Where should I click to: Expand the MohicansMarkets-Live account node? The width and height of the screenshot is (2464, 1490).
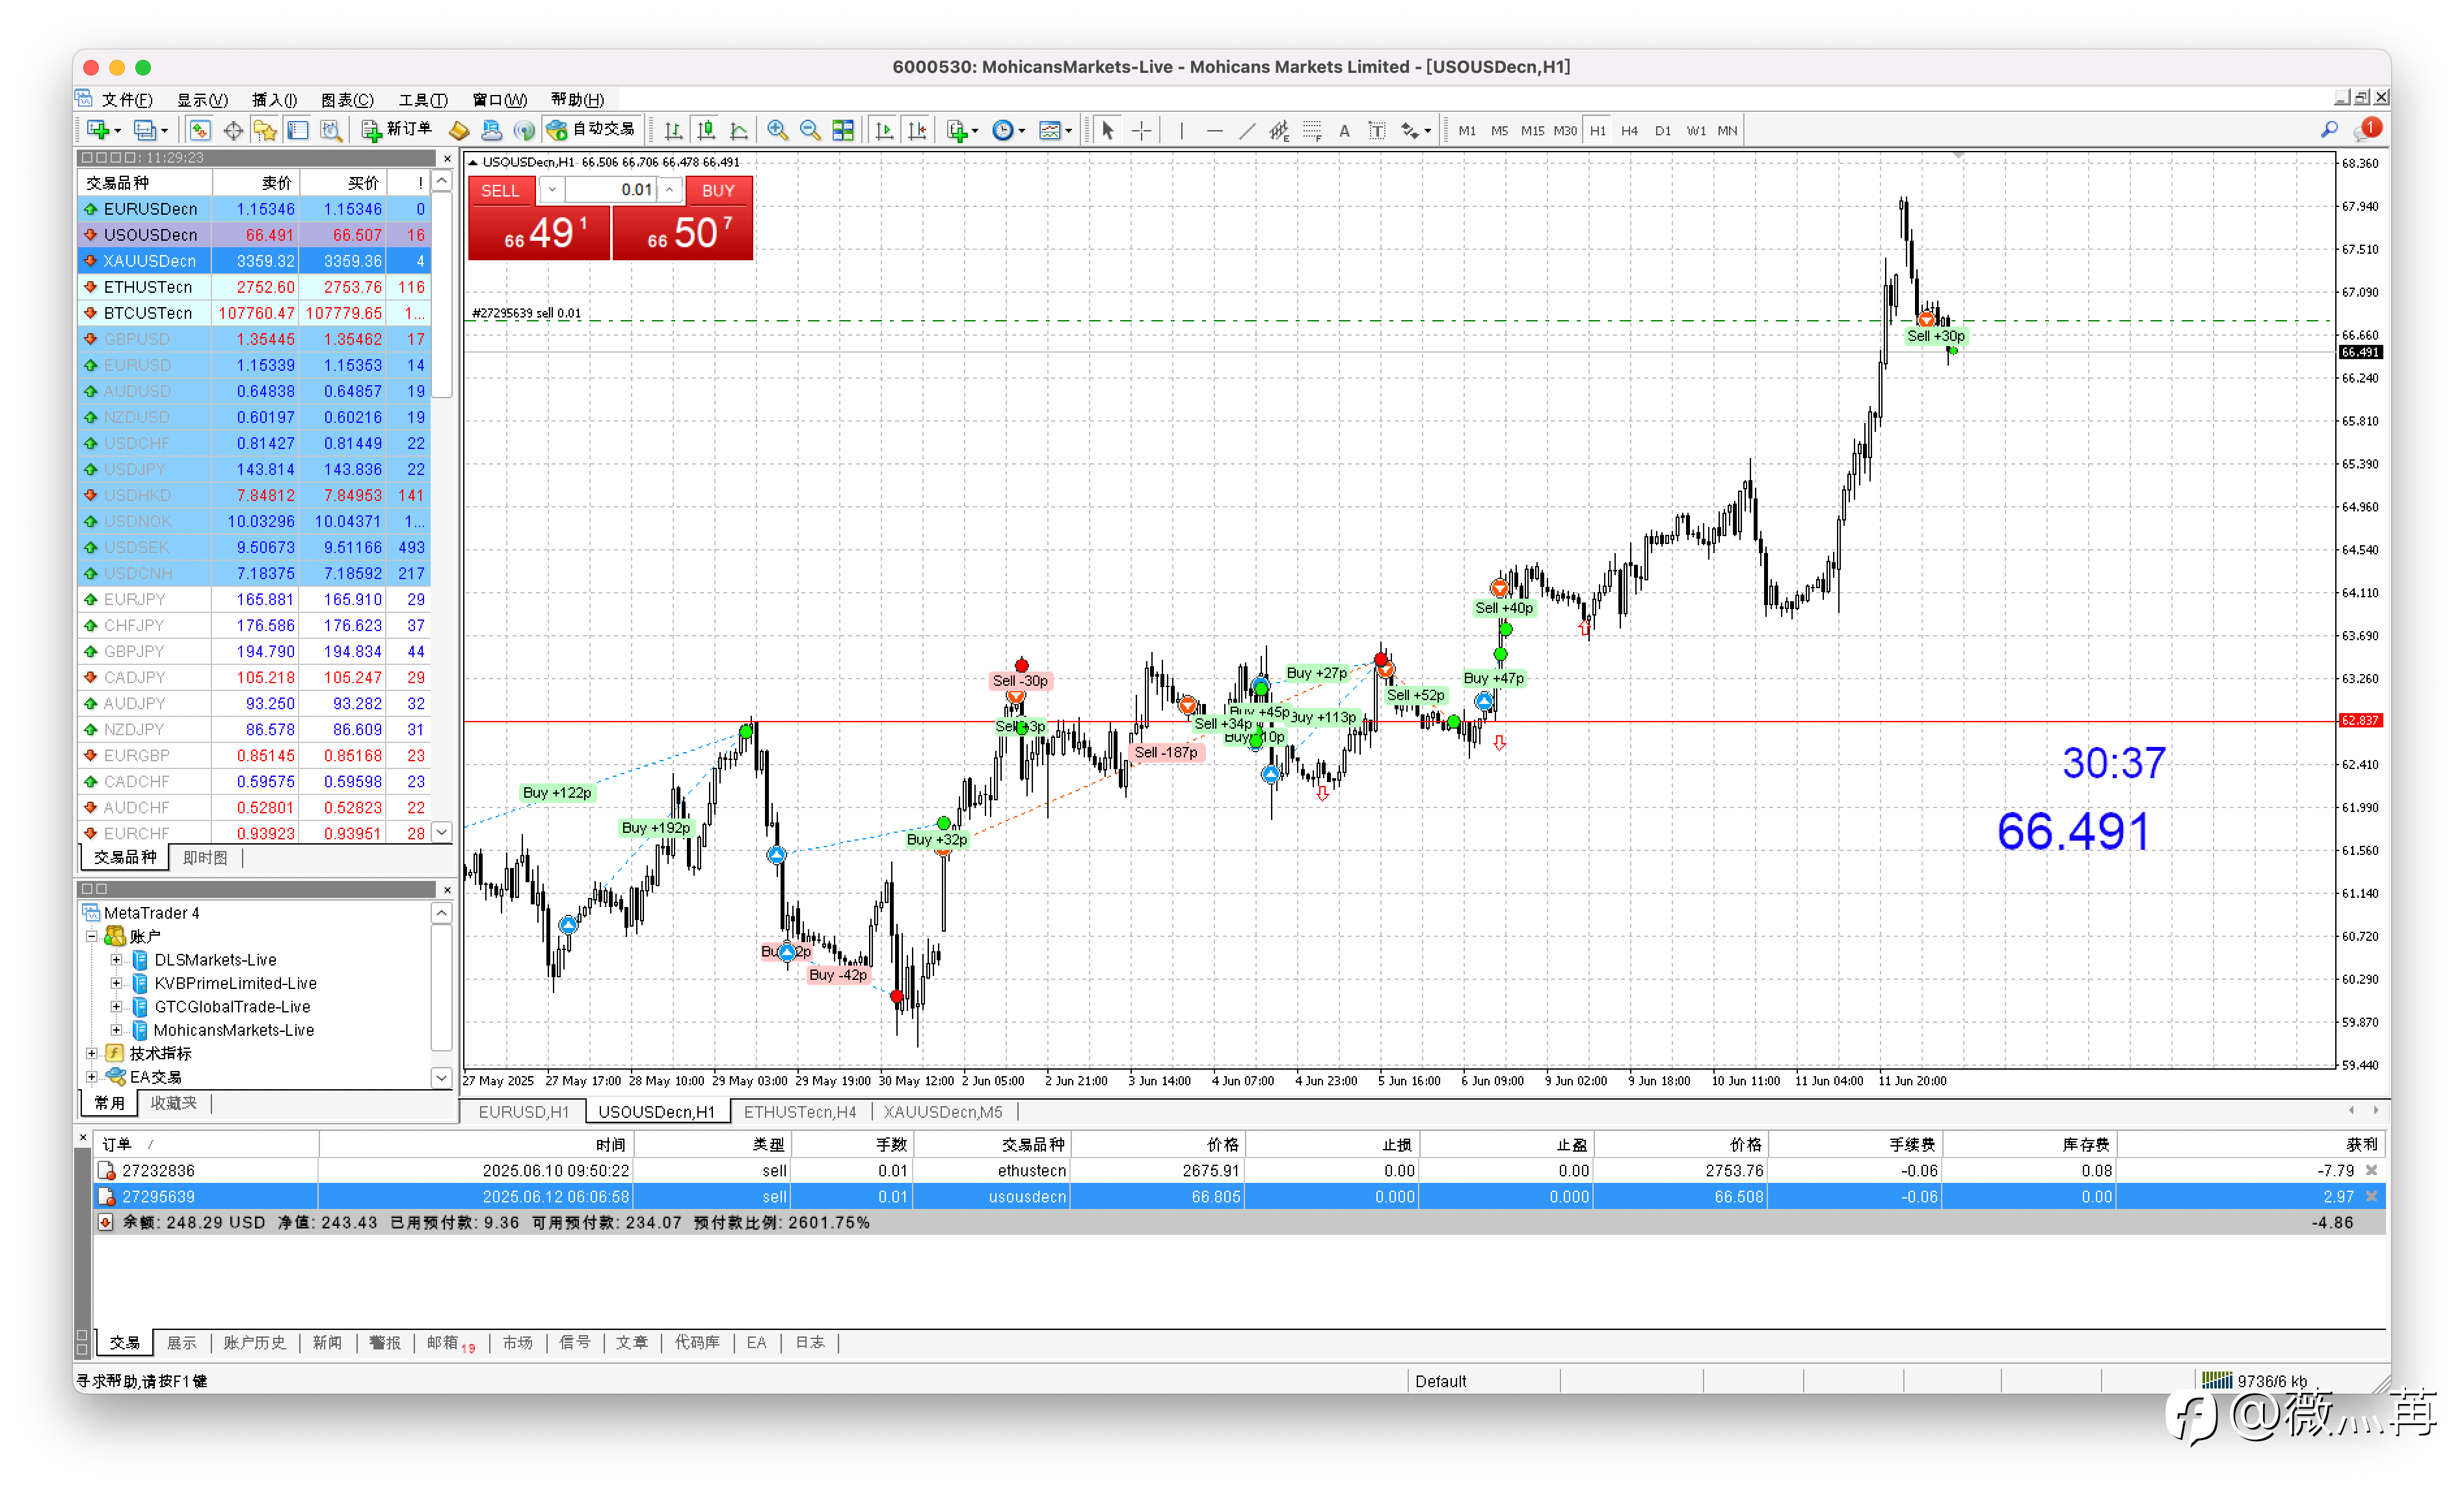(116, 1031)
